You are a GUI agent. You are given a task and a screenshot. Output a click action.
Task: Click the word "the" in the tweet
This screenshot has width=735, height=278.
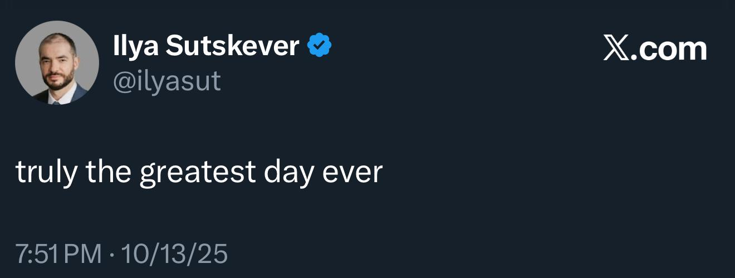107,172
